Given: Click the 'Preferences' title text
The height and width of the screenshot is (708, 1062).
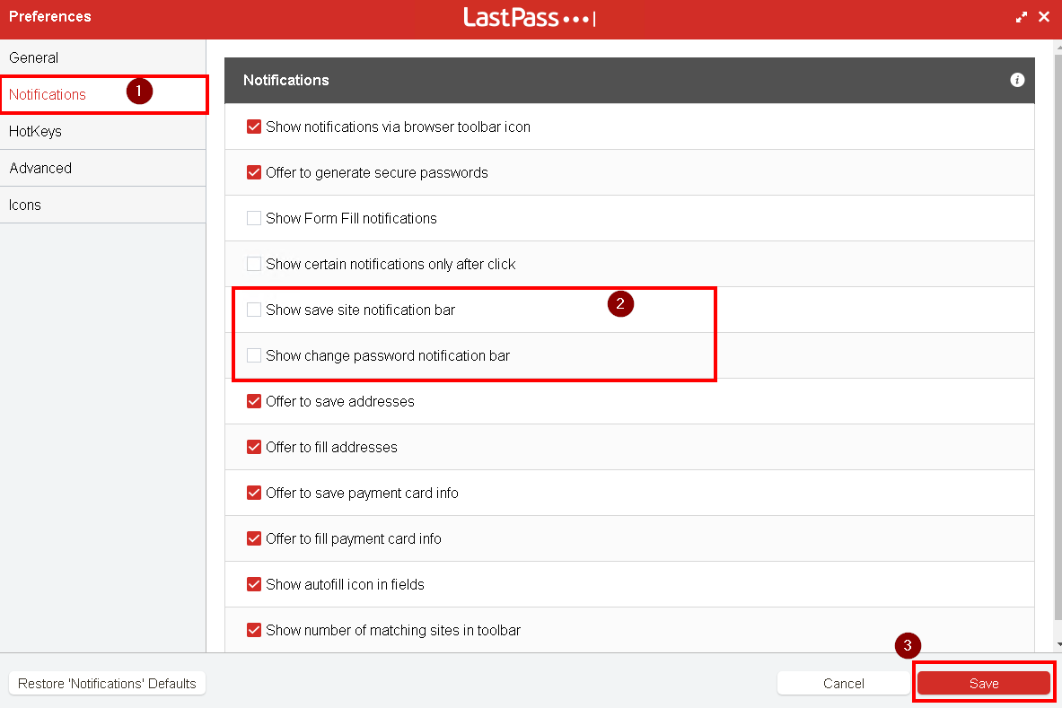Looking at the screenshot, I should (50, 16).
